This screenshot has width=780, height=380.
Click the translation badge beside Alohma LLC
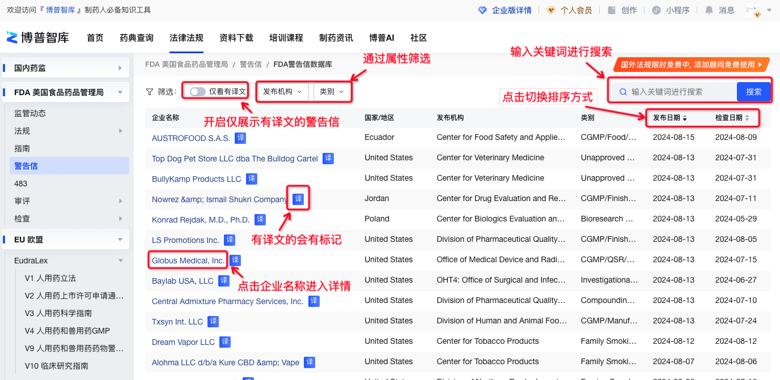point(310,362)
